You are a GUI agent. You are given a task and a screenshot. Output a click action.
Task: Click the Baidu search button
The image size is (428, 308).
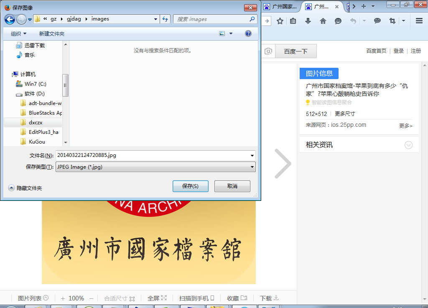pos(296,51)
